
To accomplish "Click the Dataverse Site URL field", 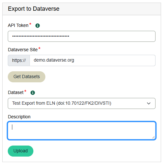I will tap(92, 60).
